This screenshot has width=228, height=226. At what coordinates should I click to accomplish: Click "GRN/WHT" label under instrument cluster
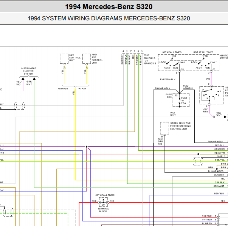[29, 83]
